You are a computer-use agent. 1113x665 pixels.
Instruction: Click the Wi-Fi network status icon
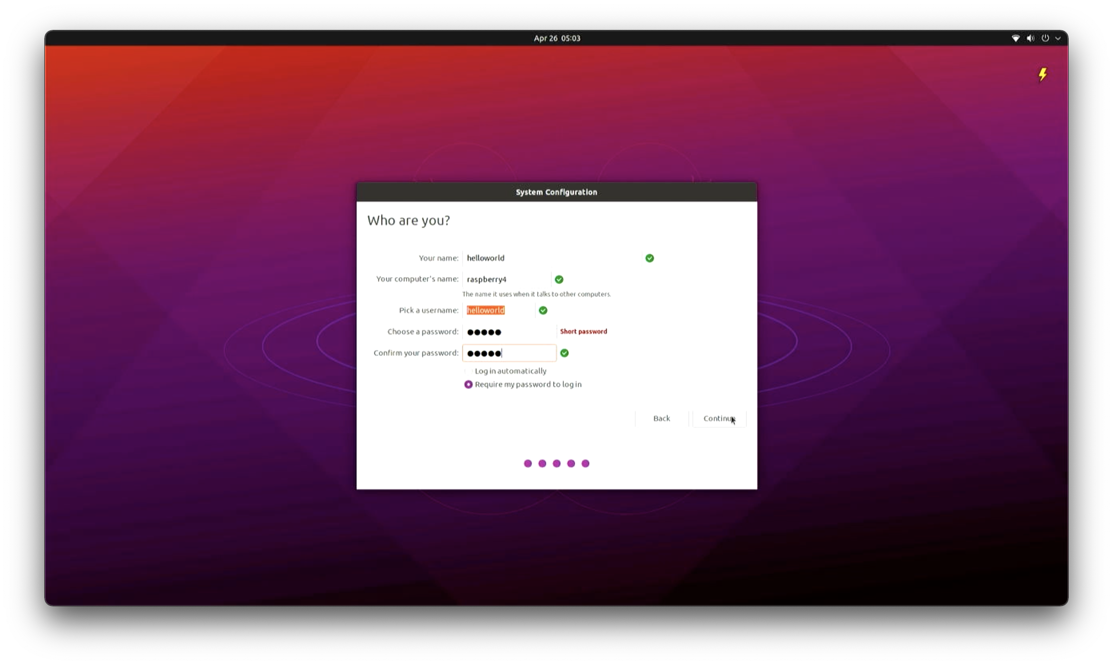[x=1016, y=38]
